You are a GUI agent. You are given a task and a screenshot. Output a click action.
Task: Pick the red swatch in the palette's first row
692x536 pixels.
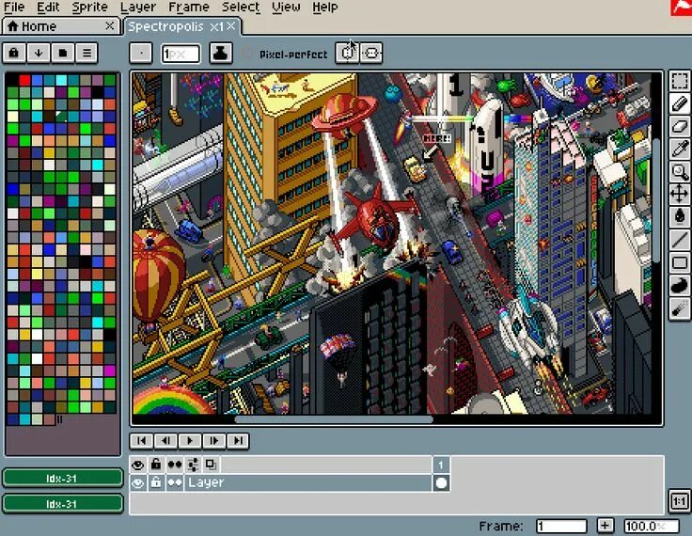pos(24,80)
